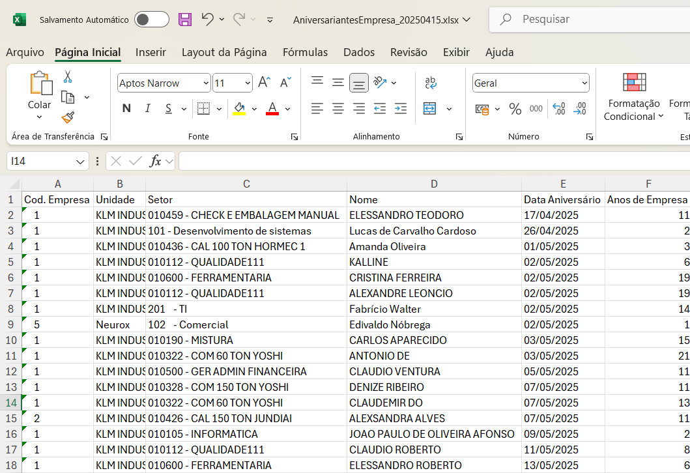
Task: Align text to the middle
Action: 338,83
